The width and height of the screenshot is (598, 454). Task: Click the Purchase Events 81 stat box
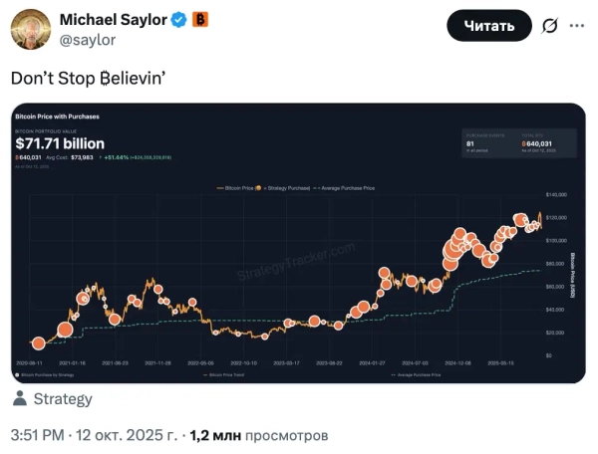point(486,145)
